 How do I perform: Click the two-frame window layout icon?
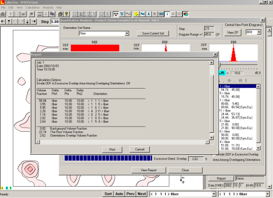108,14
